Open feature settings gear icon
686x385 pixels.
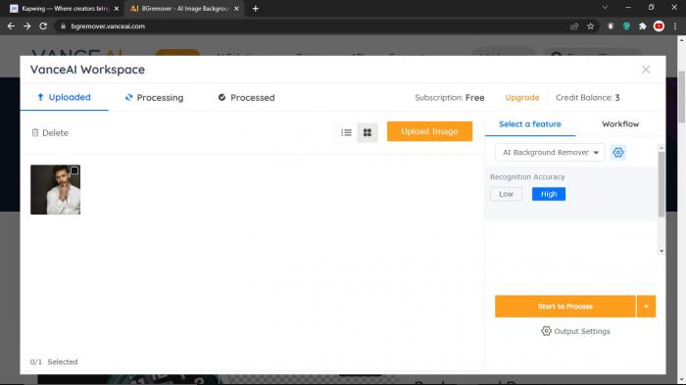pos(617,152)
